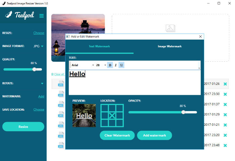Adjust the Opacity slider handle
The image size is (235, 161).
click(183, 112)
